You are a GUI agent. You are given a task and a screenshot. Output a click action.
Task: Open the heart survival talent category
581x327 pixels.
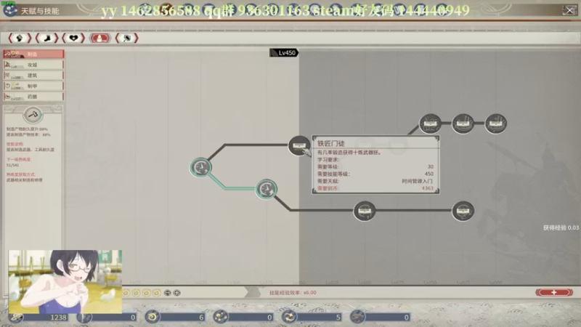point(73,38)
